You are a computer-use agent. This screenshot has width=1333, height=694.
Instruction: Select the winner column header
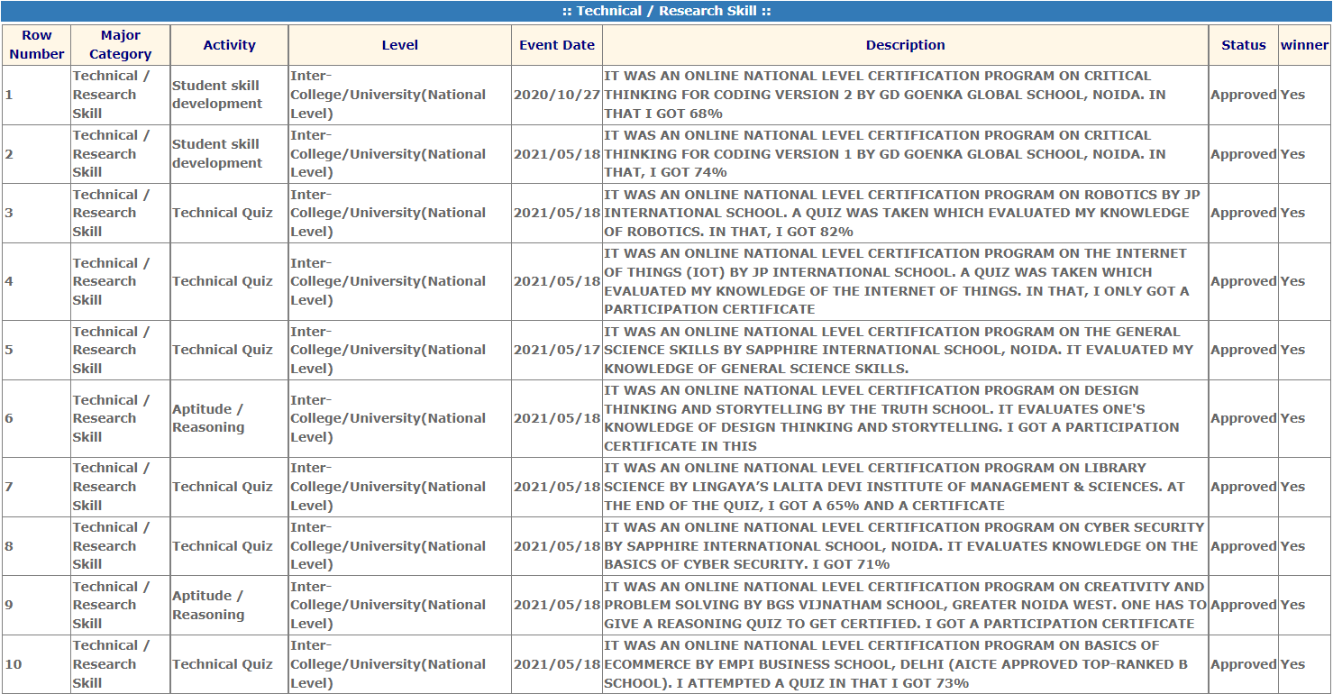(1304, 45)
